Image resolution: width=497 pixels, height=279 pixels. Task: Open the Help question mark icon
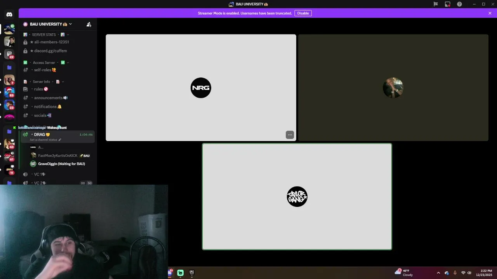[460, 4]
